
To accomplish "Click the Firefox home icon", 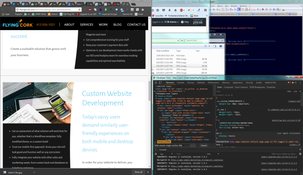I will (x=175, y=10).
